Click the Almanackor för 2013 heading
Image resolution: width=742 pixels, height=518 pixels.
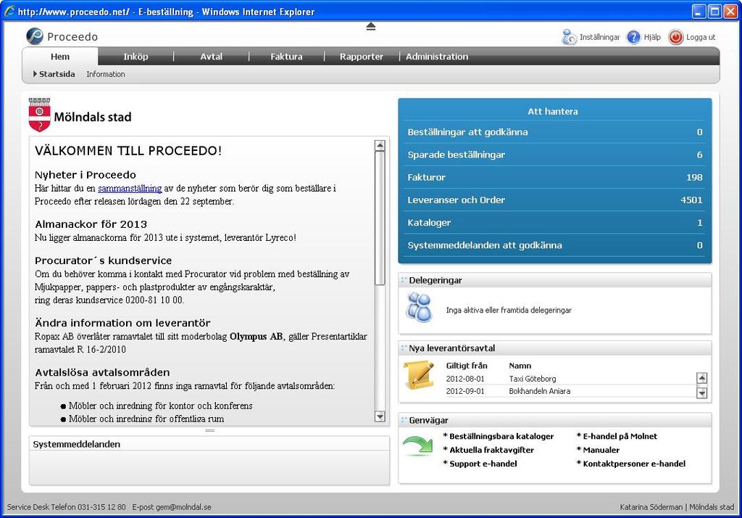point(91,224)
